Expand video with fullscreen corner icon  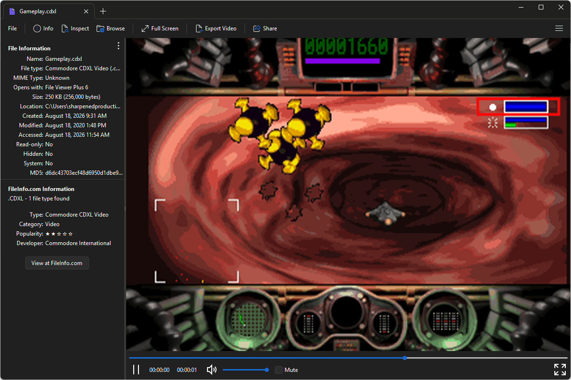[560, 370]
